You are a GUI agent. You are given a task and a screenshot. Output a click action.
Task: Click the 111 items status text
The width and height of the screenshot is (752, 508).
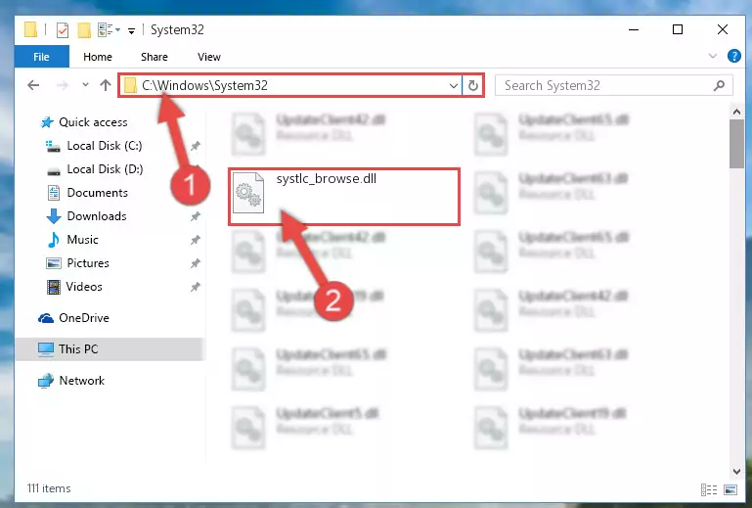pos(49,488)
